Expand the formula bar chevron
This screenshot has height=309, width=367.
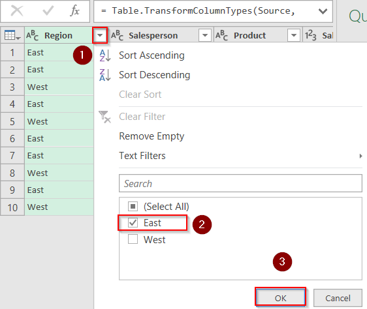coord(323,11)
